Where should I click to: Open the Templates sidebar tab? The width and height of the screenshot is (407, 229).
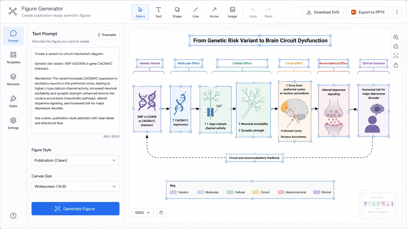point(13,58)
